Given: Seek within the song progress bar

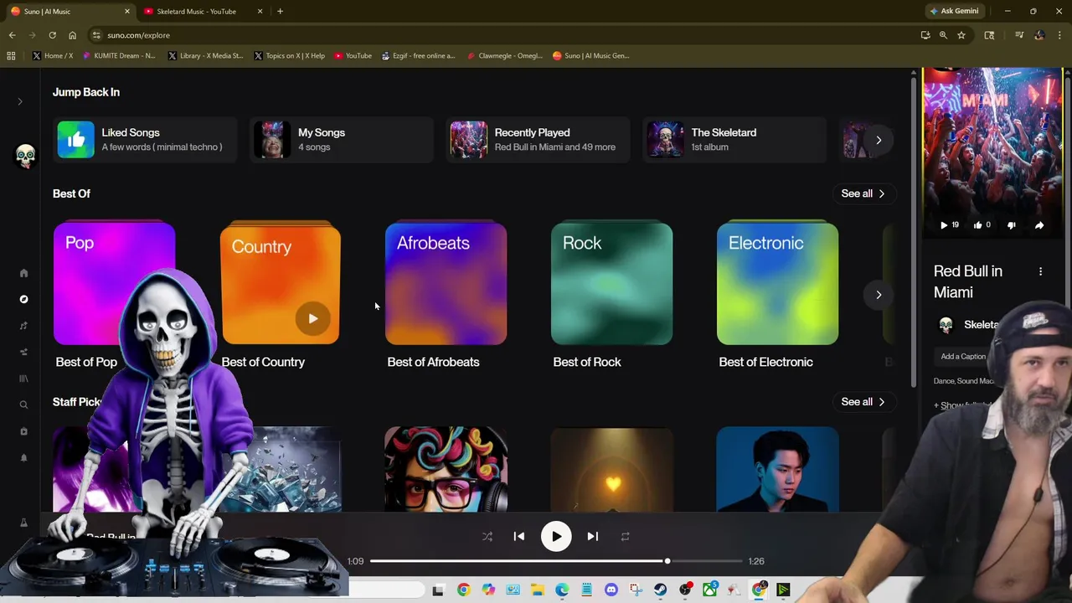Looking at the screenshot, I should (x=556, y=561).
